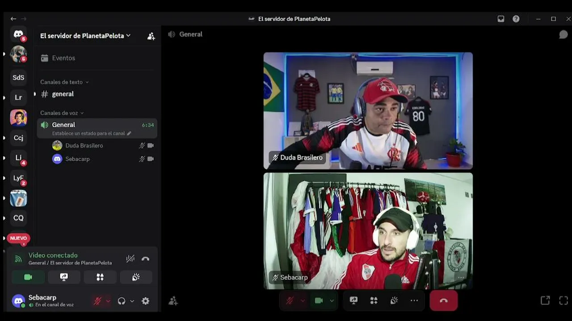Share your screen from the call bar
This screenshot has width=572, height=321.
pyautogui.click(x=353, y=300)
